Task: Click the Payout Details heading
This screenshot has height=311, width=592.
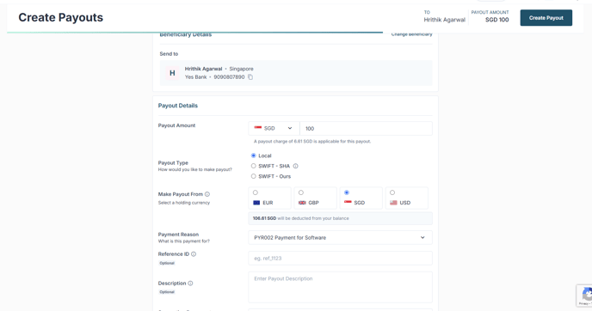Action: pos(178,106)
